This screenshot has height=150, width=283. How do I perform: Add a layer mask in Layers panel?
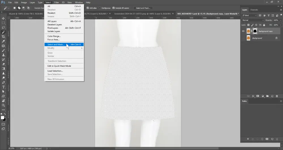click(258, 96)
